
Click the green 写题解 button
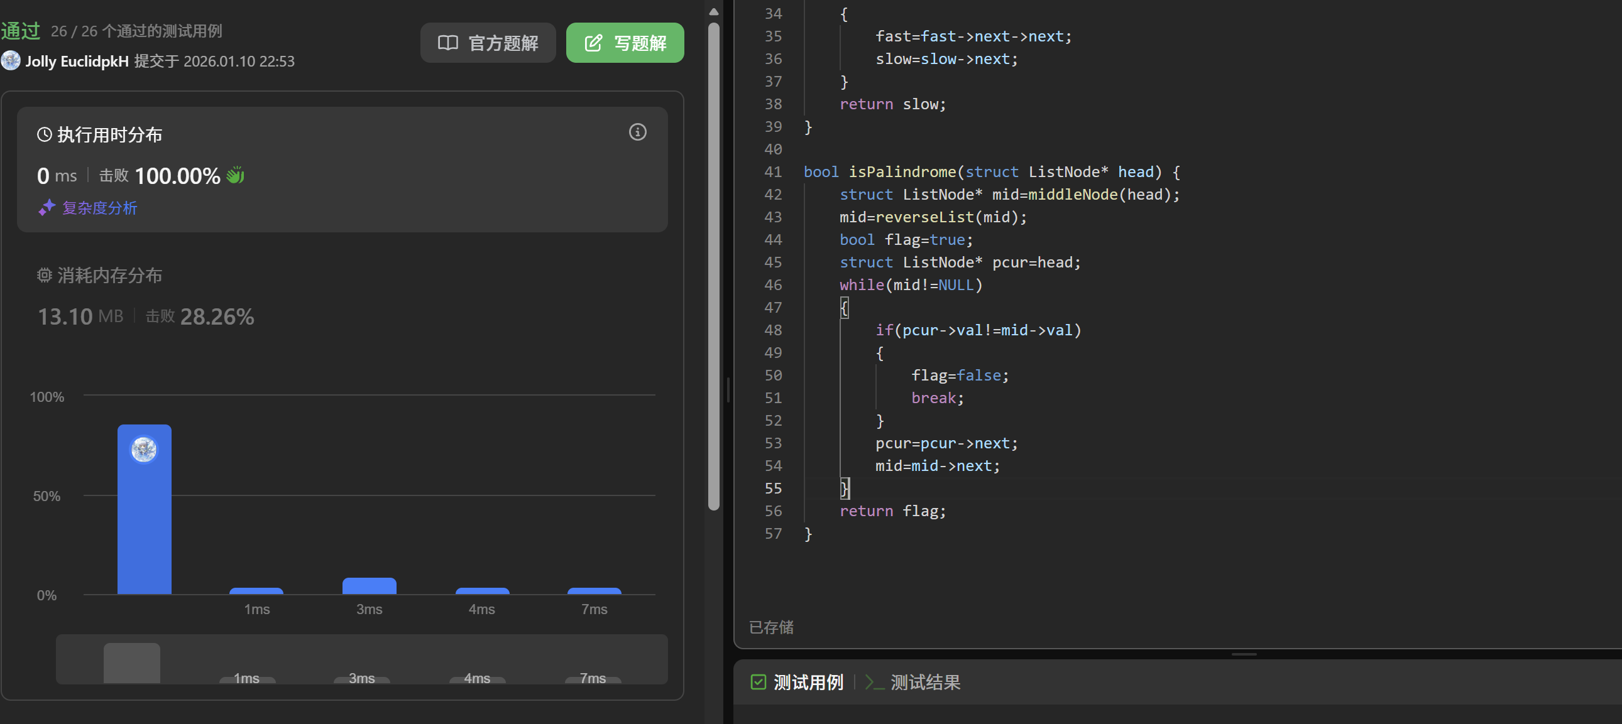[625, 43]
